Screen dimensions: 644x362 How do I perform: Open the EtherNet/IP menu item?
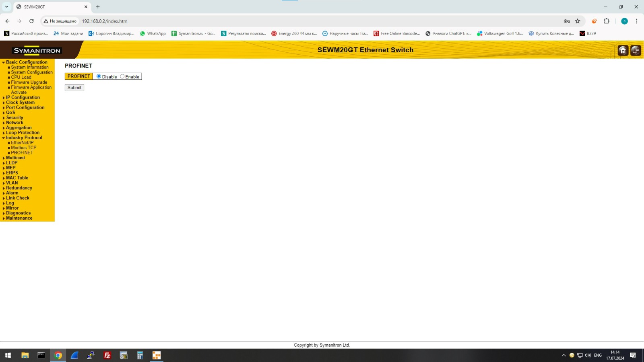(x=22, y=143)
